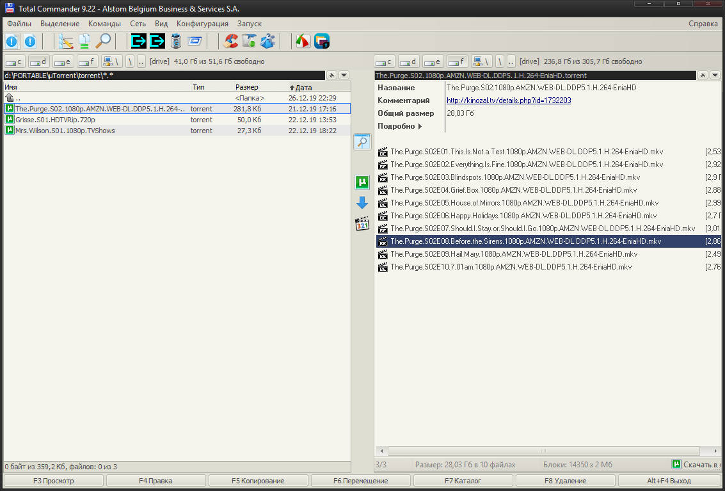Click the quick view magnifier icon between panels
The image size is (725, 491).
click(x=362, y=141)
